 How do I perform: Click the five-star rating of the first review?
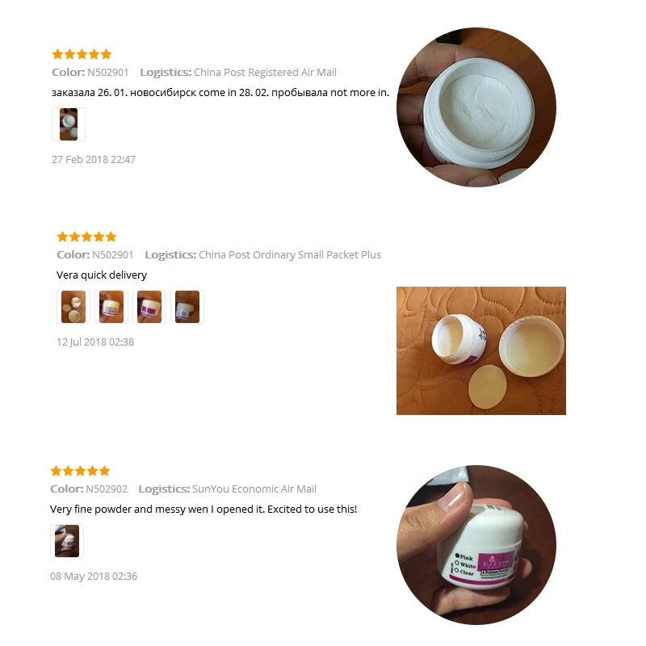(x=82, y=54)
